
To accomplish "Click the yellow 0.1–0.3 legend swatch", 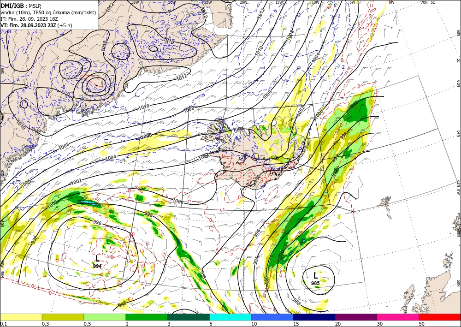I will tap(21, 317).
